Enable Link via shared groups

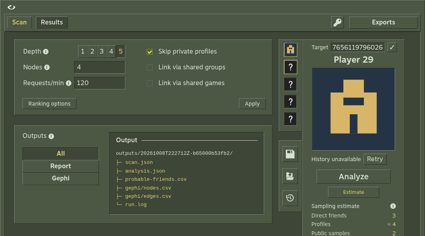click(150, 67)
